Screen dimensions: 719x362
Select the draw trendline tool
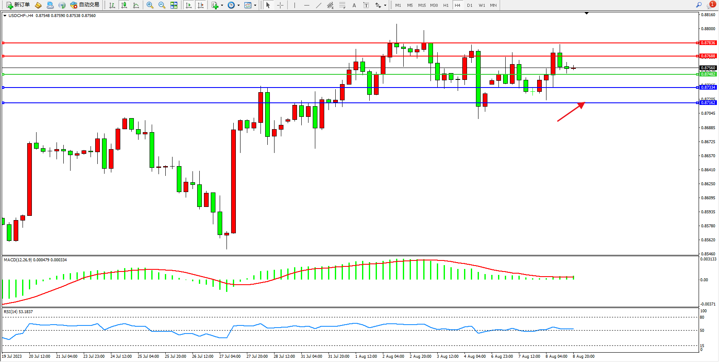(319, 5)
